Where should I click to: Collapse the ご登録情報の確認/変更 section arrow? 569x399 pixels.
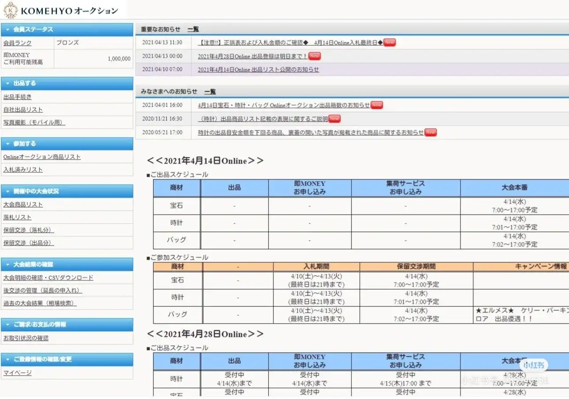[x=7, y=359]
